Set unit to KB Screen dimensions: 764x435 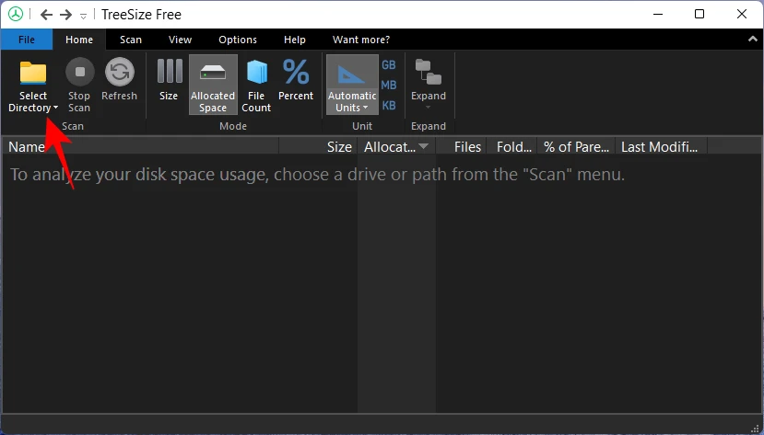tap(389, 106)
